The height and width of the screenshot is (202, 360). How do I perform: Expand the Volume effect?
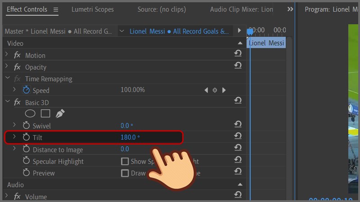(x=7, y=195)
